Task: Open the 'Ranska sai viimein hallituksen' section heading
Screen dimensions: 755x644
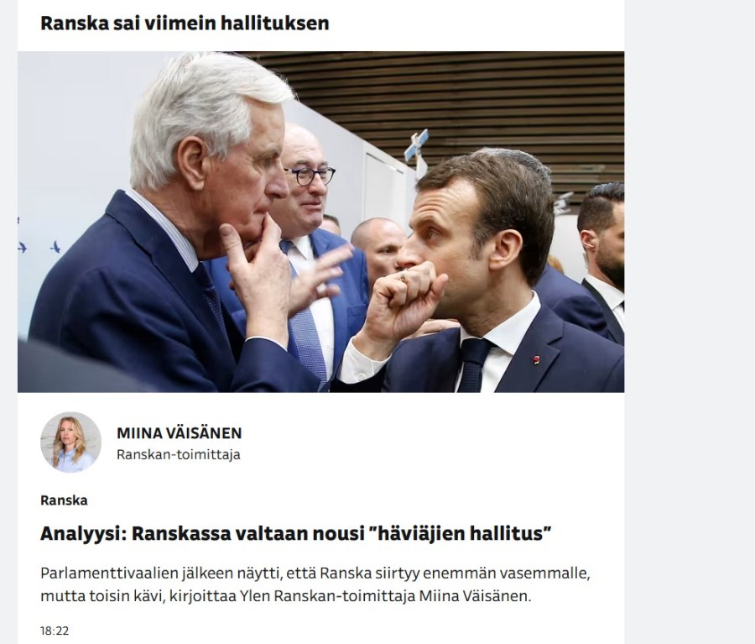Action: pyautogui.click(x=185, y=23)
